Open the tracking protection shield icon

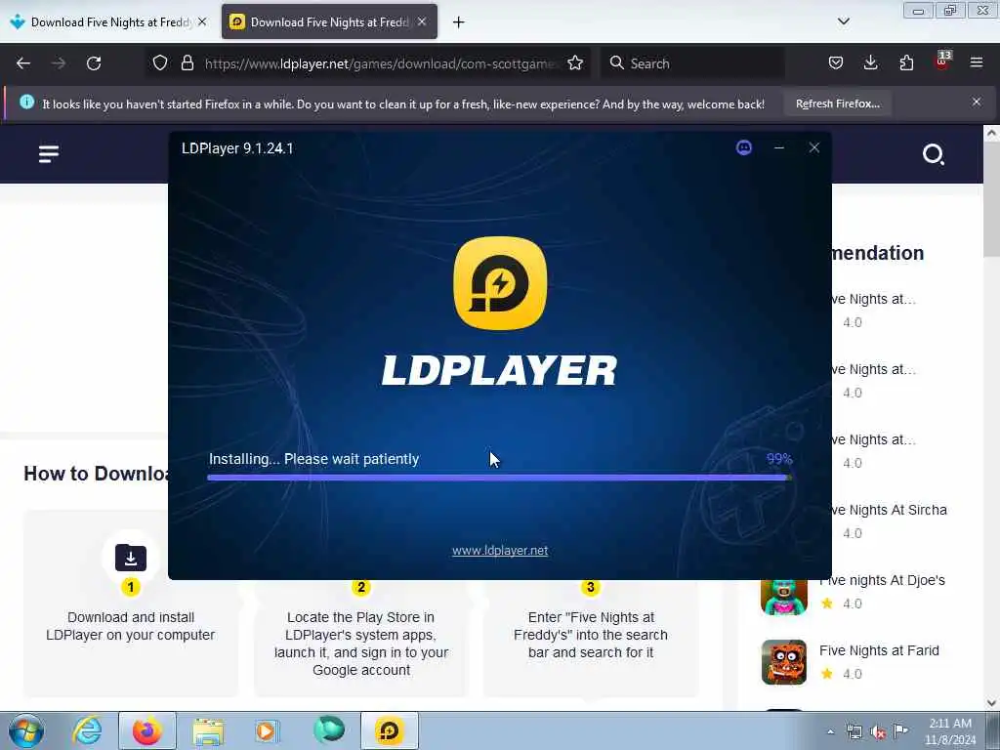(x=160, y=63)
